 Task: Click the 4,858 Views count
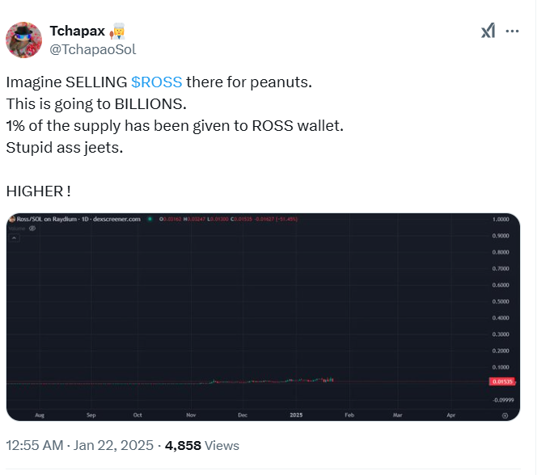tap(202, 445)
